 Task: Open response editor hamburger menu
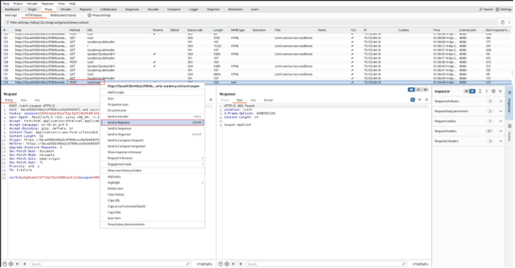click(x=426, y=100)
